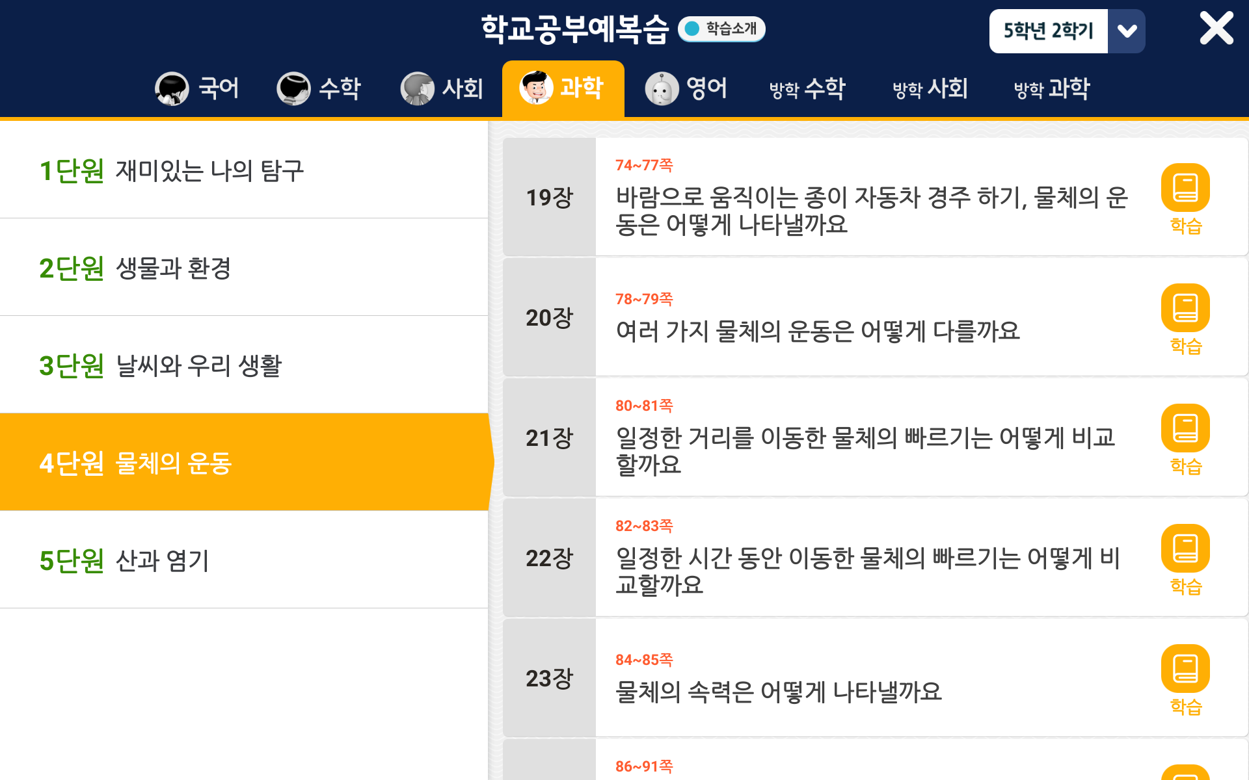Open the study book icon for chapter 21장
Screen dimensions: 1249x780
click(x=1185, y=428)
